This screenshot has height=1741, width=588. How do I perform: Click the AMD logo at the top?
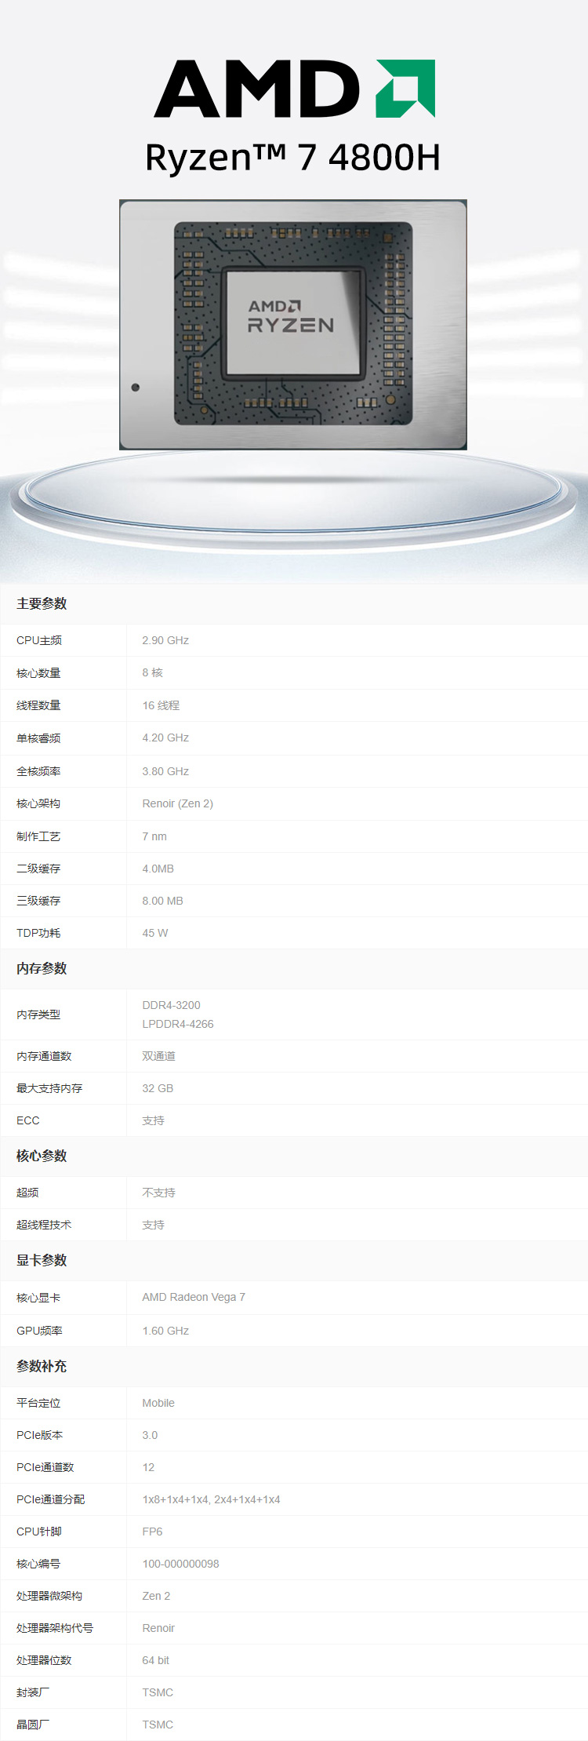295,89
